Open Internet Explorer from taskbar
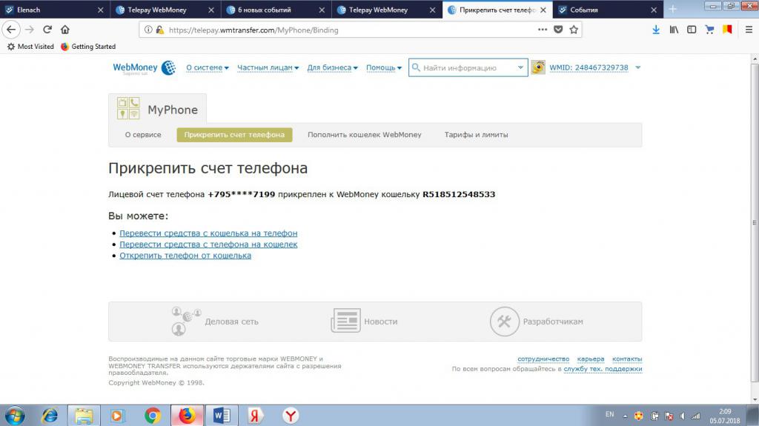 pyautogui.click(x=50, y=416)
